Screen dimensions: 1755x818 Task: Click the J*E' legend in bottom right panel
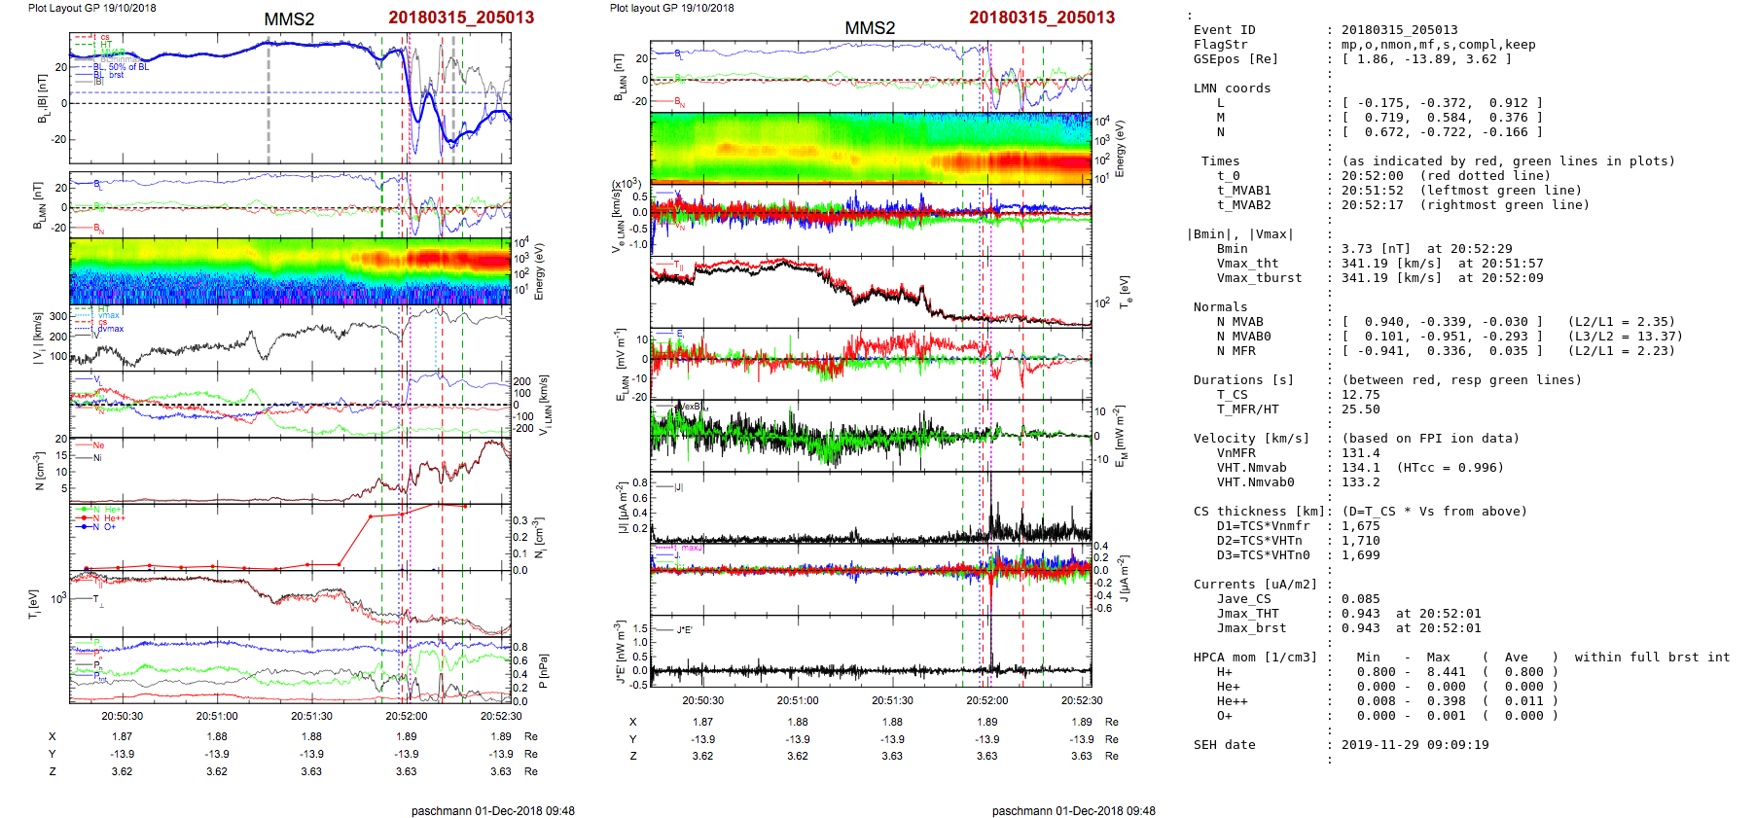[x=684, y=630]
